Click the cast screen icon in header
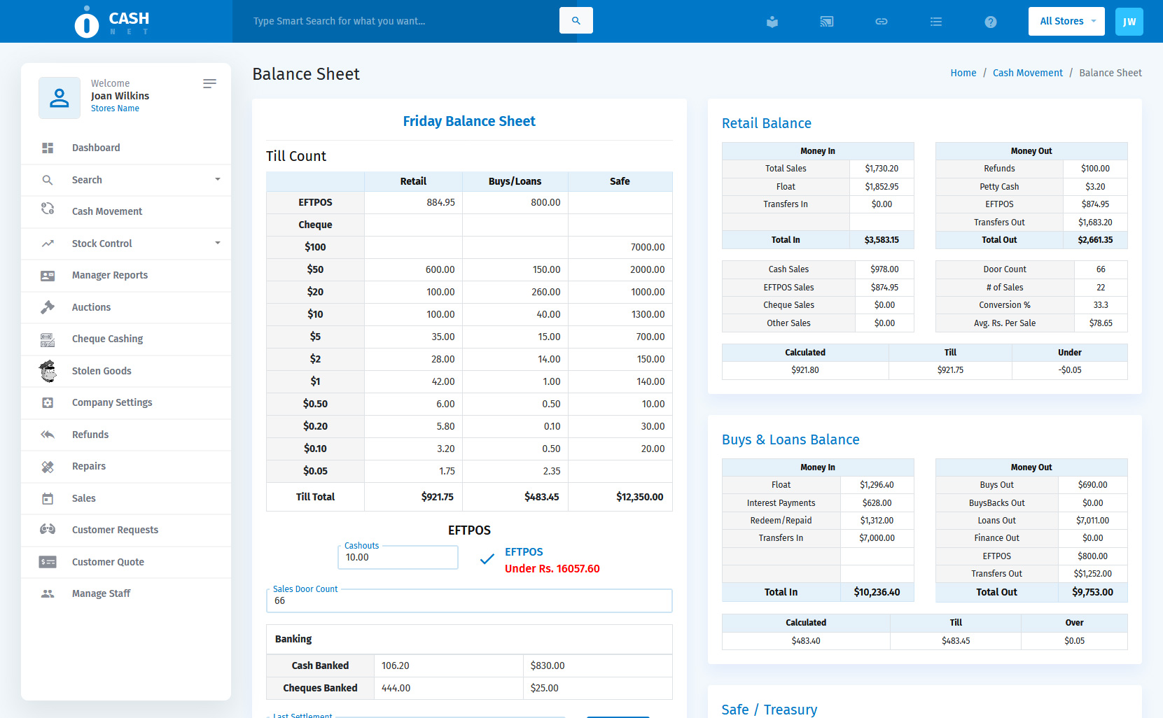Screen dimensions: 1163x718 pos(826,22)
